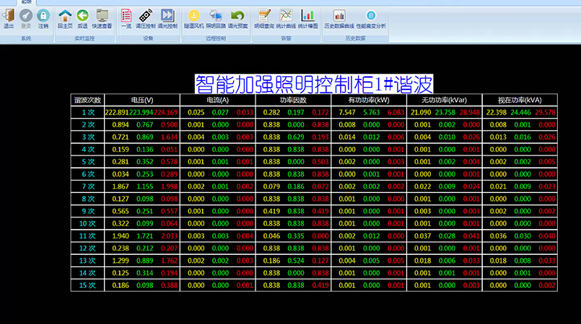This screenshot has width=581, height=324.
Task: Select the 2 次 harmonic row label
Action: 88,125
